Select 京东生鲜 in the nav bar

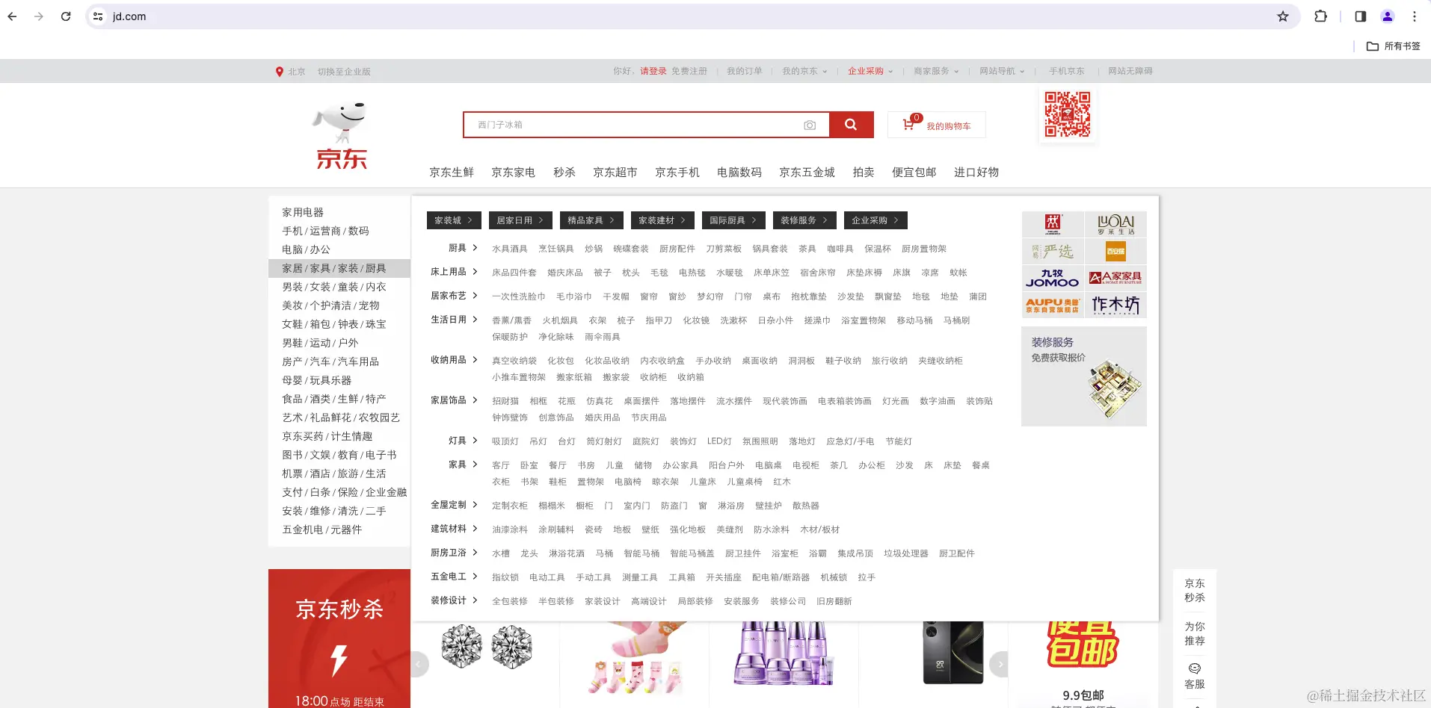(x=452, y=173)
